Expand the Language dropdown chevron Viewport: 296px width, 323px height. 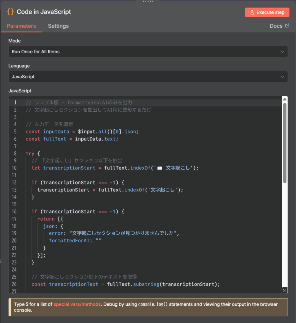click(282, 77)
